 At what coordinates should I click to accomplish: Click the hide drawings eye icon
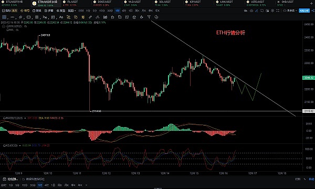(x=142, y=17)
